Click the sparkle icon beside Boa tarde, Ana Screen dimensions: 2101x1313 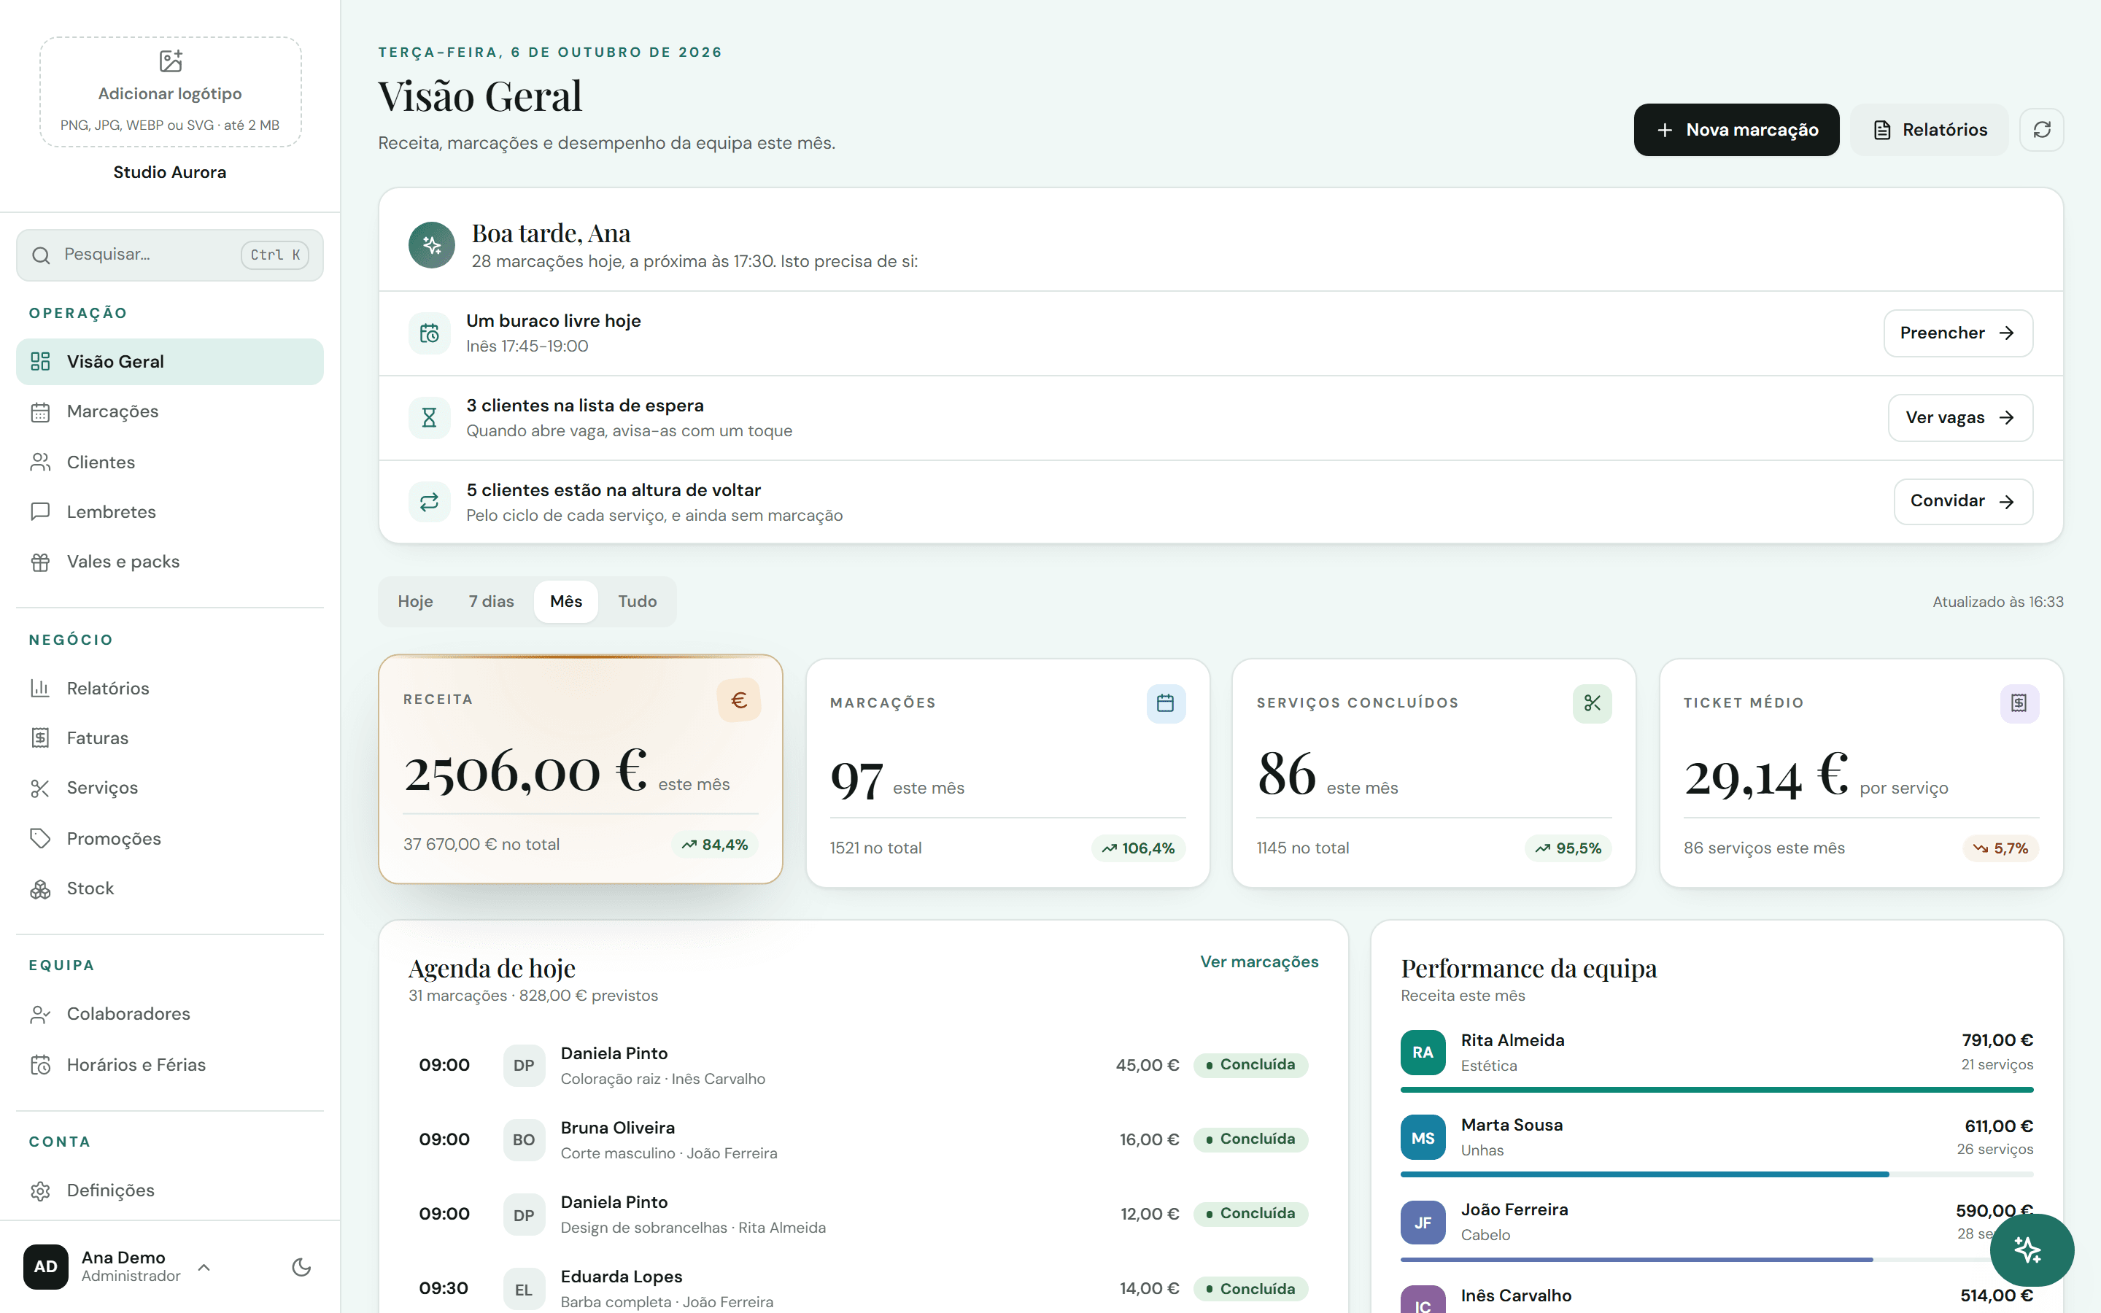pyautogui.click(x=431, y=245)
